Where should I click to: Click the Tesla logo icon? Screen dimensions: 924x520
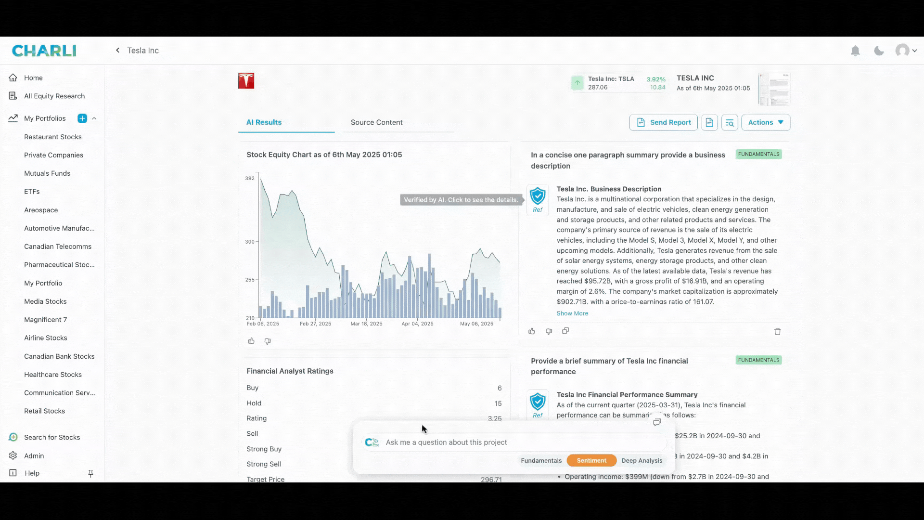click(246, 81)
